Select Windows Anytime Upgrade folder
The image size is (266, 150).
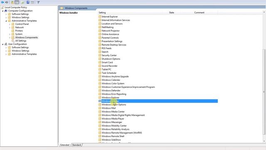115,76
